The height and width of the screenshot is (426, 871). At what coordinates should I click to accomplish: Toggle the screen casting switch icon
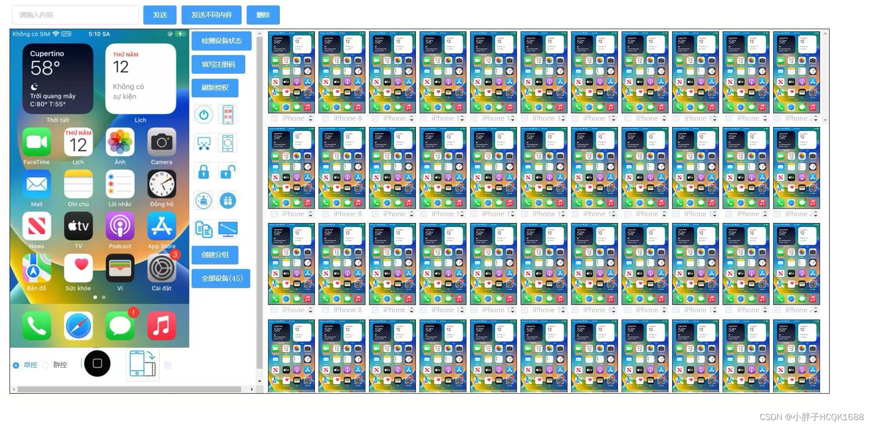[x=228, y=115]
